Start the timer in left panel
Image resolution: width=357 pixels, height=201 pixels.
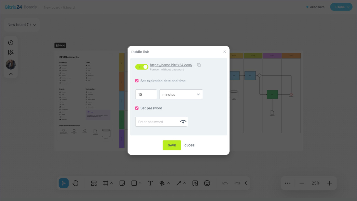click(x=11, y=43)
